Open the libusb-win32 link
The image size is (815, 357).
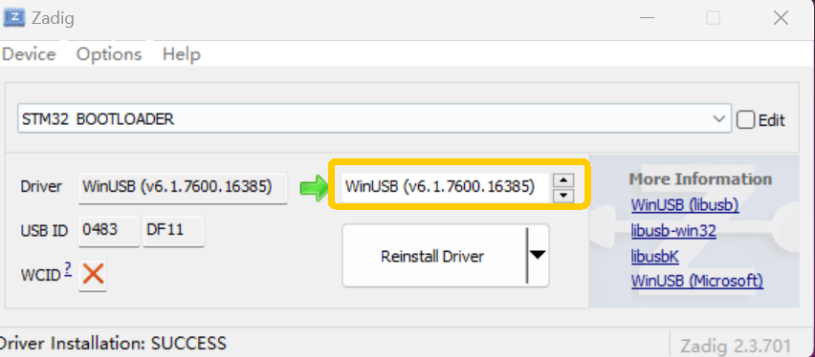[x=673, y=230]
